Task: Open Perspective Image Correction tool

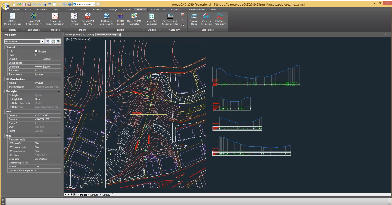Action: (55, 19)
